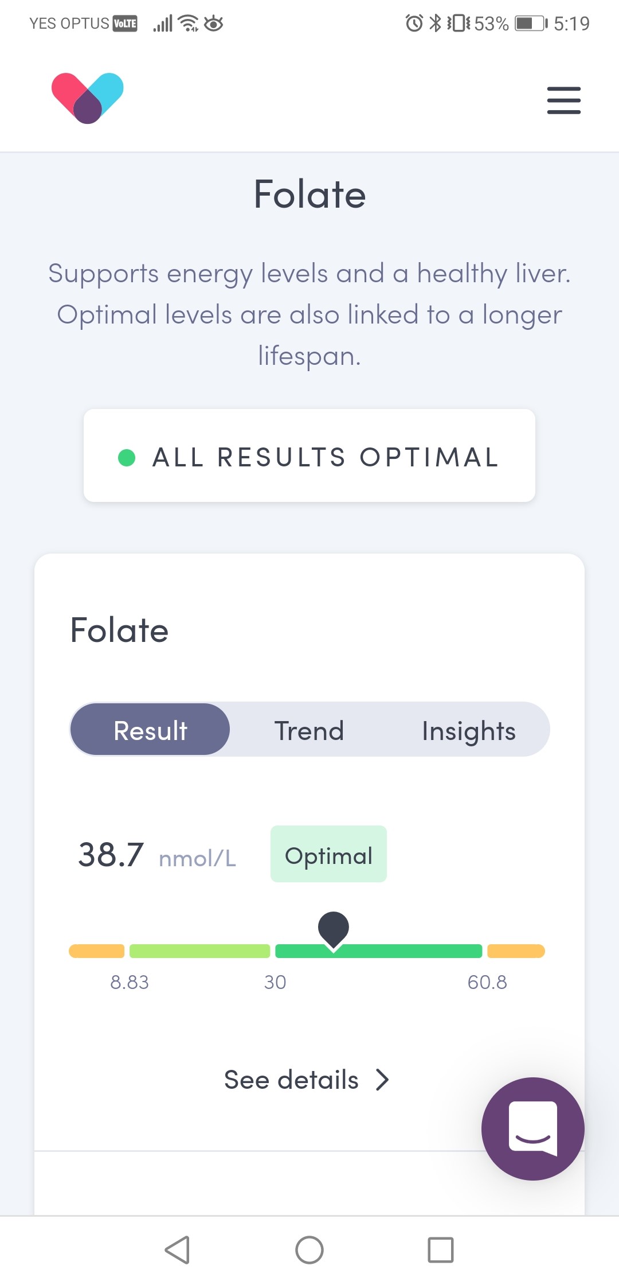Tap the Android back navigation button
619x1285 pixels.
click(x=177, y=1250)
